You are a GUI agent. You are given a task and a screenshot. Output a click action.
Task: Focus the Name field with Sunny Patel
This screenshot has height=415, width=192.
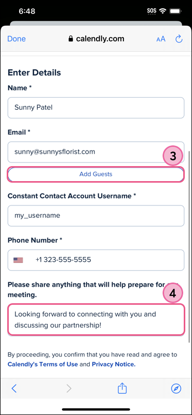(x=96, y=108)
